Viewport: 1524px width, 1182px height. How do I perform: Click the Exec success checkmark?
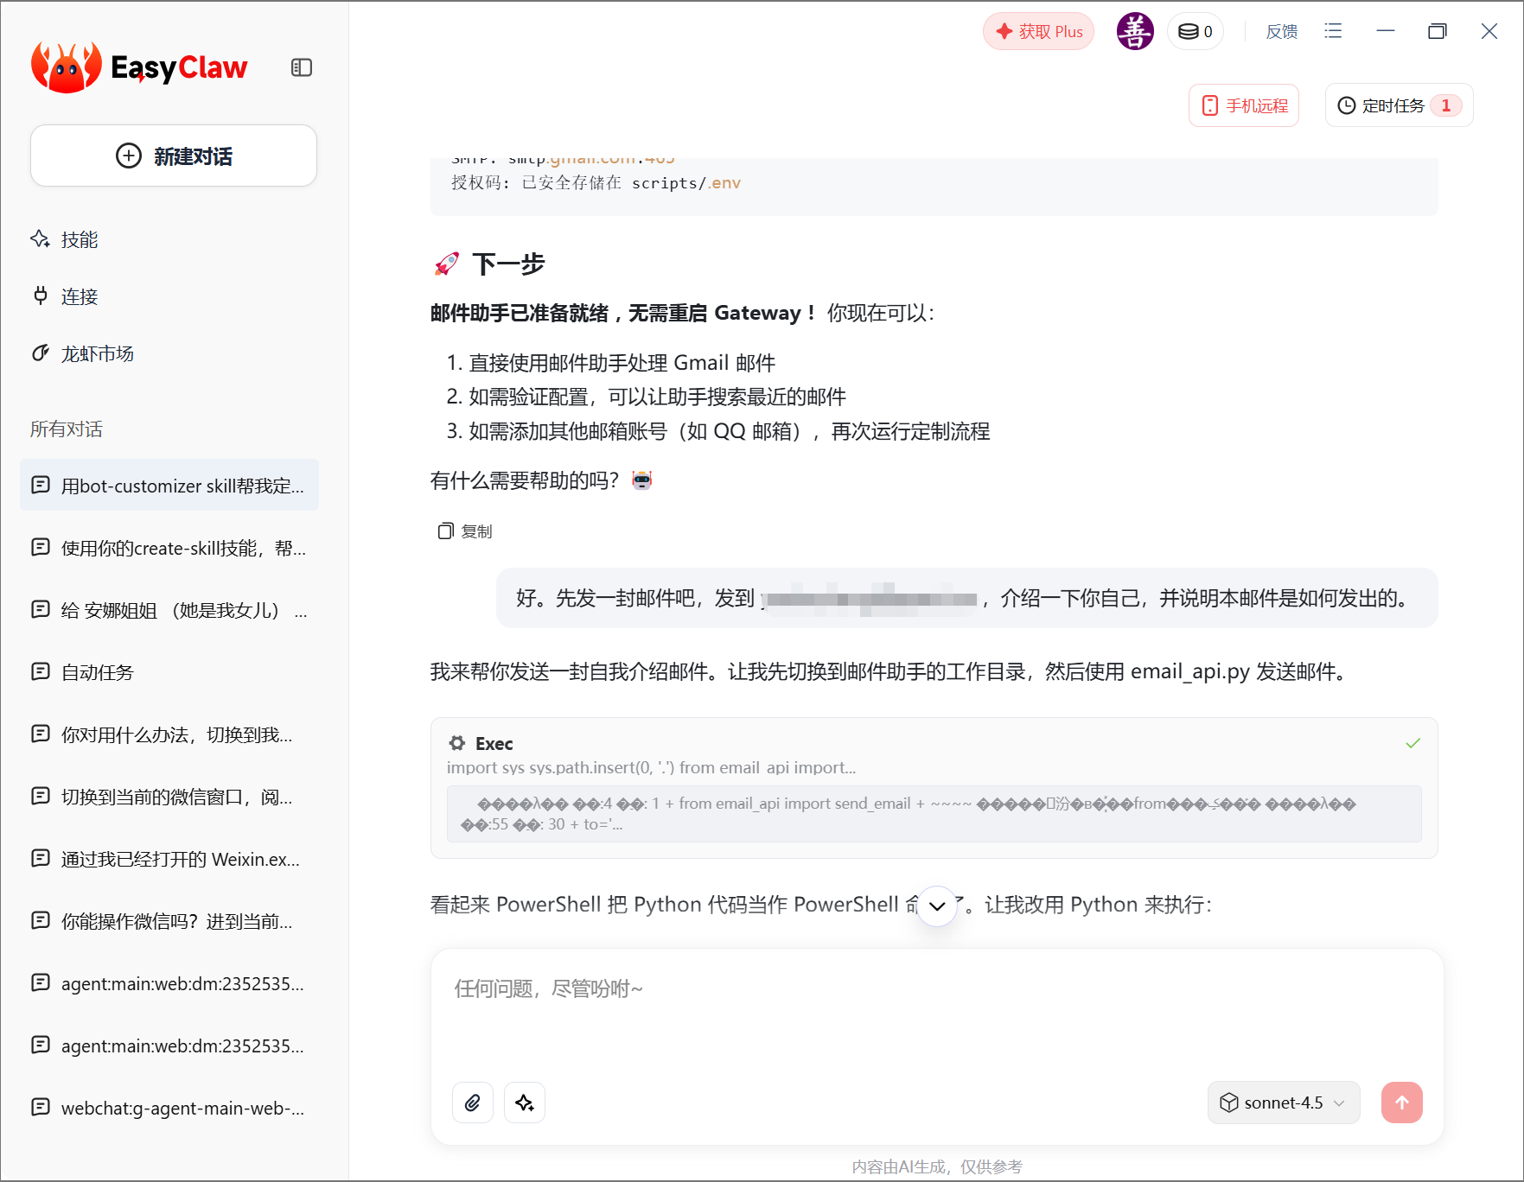click(x=1413, y=743)
